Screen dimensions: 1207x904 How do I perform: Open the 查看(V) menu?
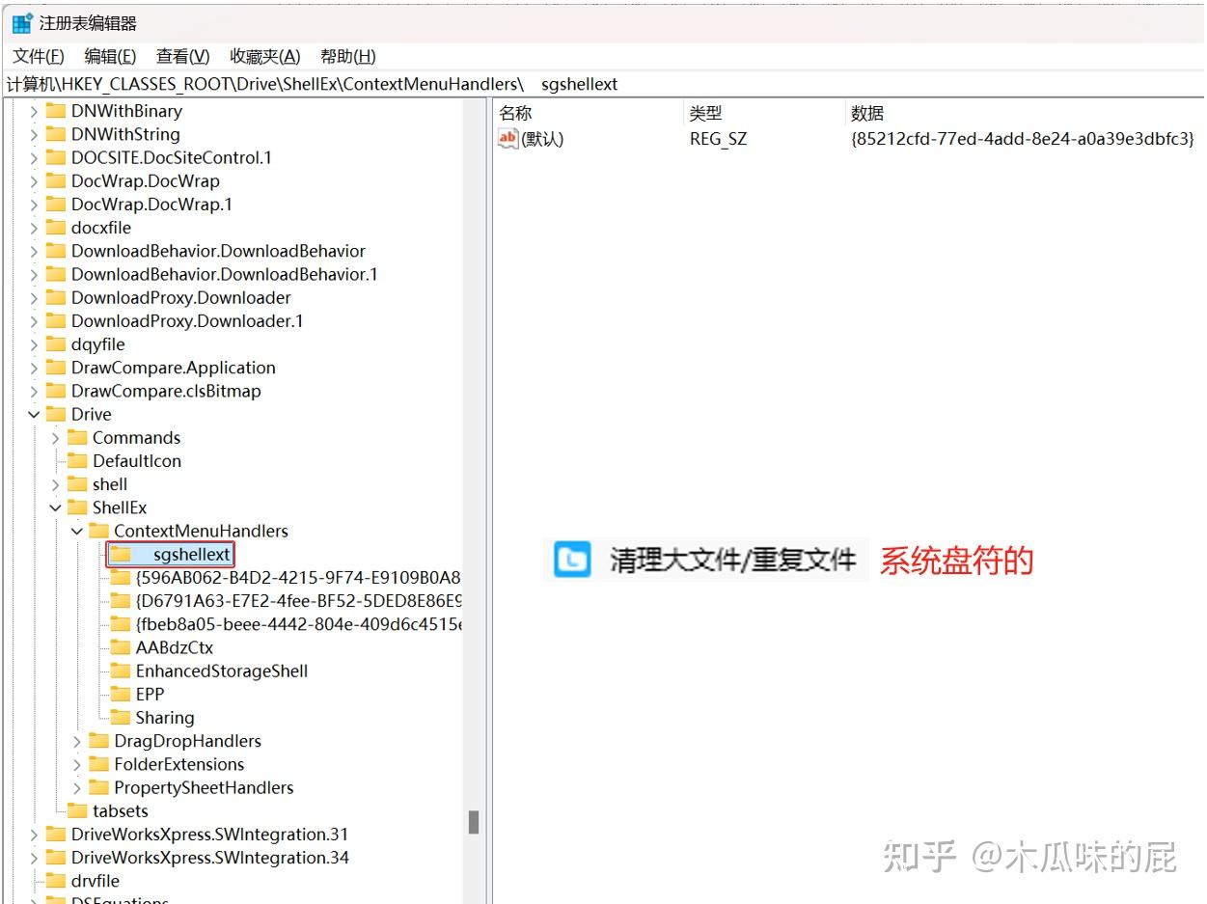click(x=183, y=57)
